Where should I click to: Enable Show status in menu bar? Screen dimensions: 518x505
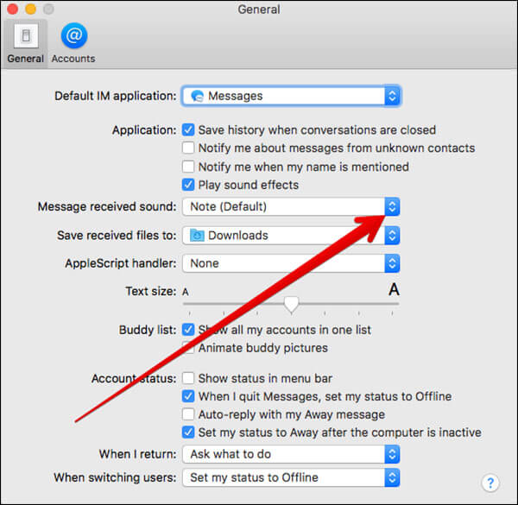[188, 378]
